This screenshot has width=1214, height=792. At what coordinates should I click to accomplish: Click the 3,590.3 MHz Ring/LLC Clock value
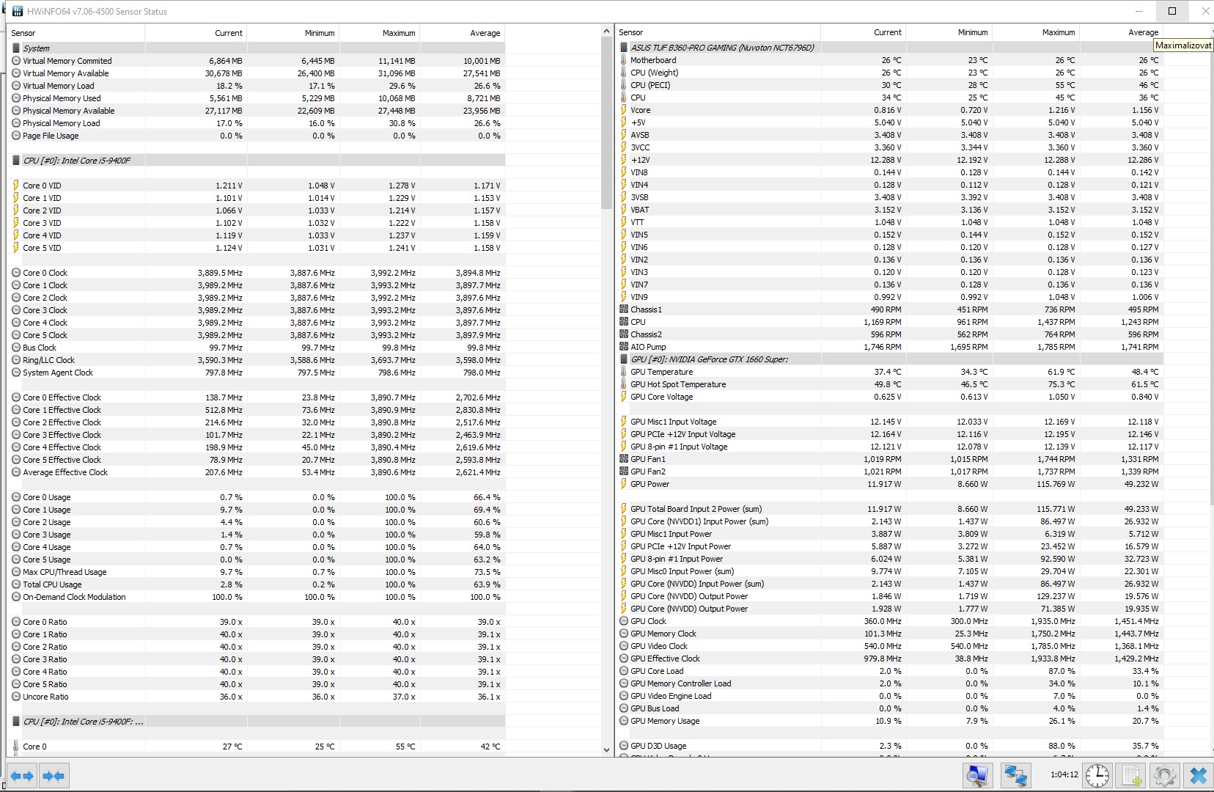[220, 360]
